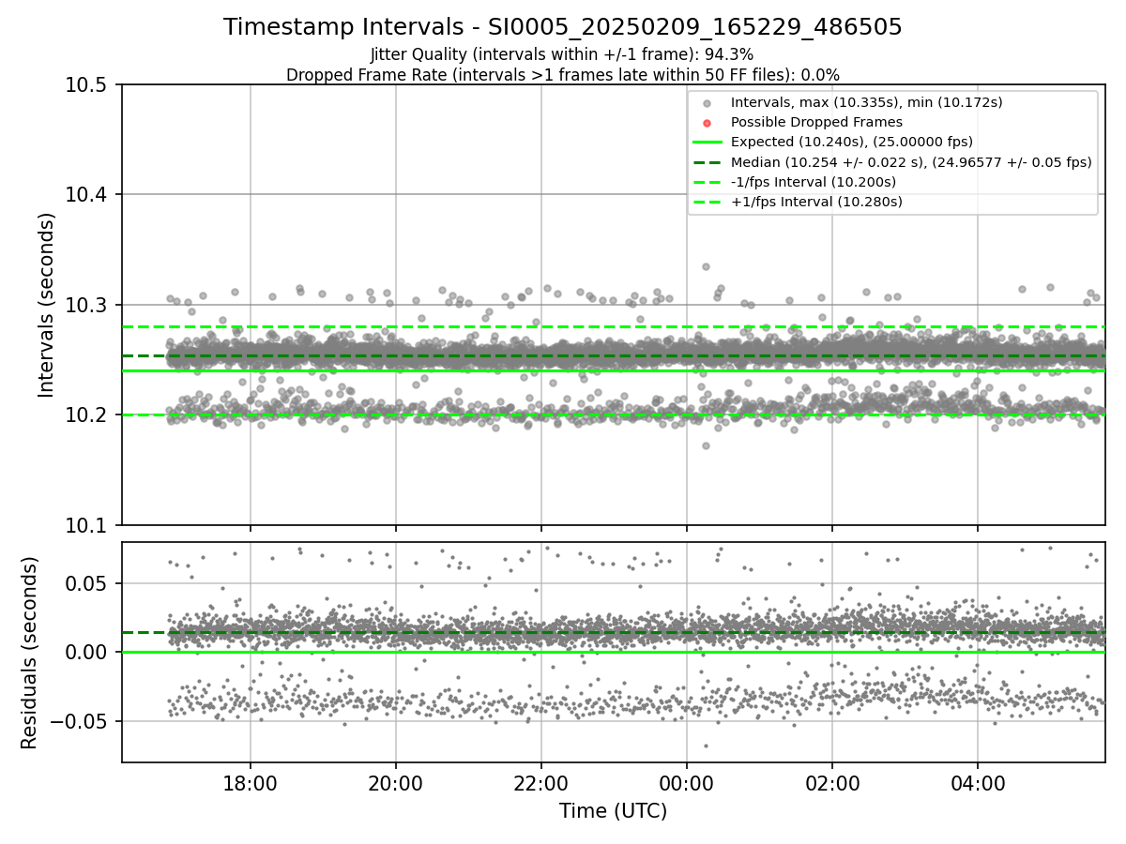The height and width of the screenshot is (844, 1126).
Task: Click legend entry 'Possible Dropped Frames'
Action: (816, 122)
